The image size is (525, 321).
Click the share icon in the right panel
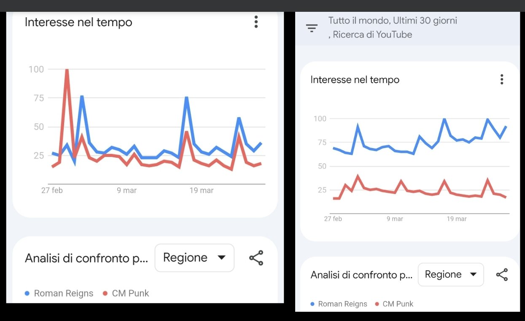click(502, 275)
